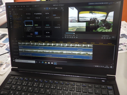The width and height of the screenshot is (127, 95).
Task: Step to the previous frame in preview
Action: point(70,37)
